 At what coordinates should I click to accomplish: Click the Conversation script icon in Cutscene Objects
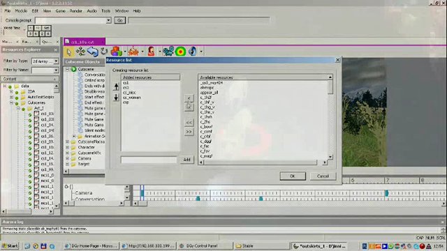(80, 75)
